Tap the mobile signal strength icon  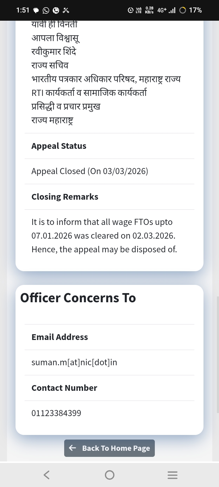(172, 11)
